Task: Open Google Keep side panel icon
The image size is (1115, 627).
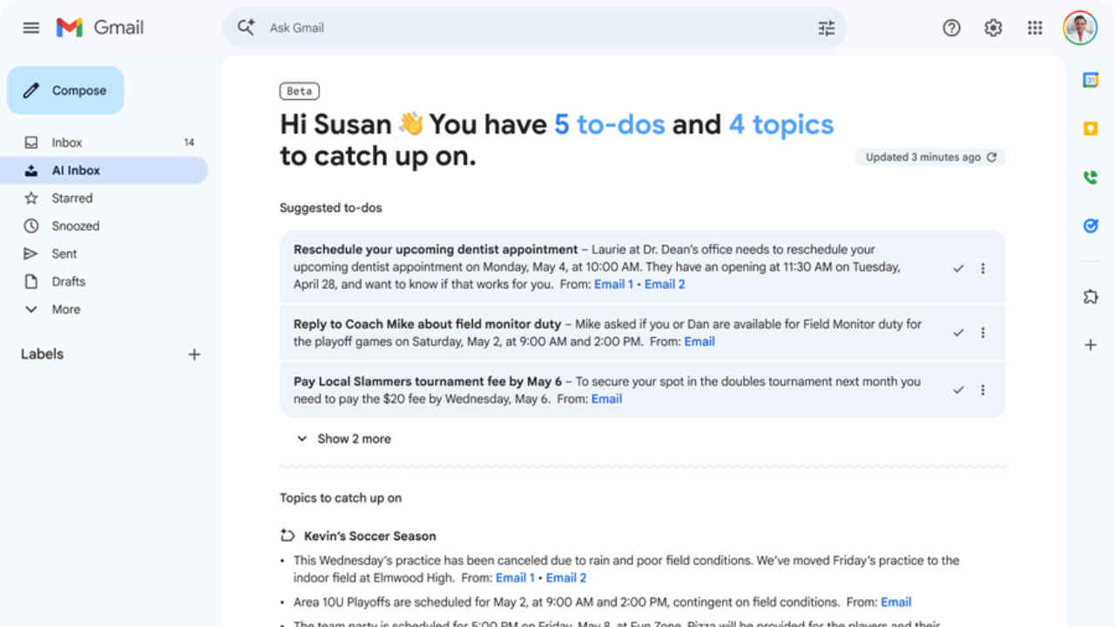Action: (x=1090, y=129)
